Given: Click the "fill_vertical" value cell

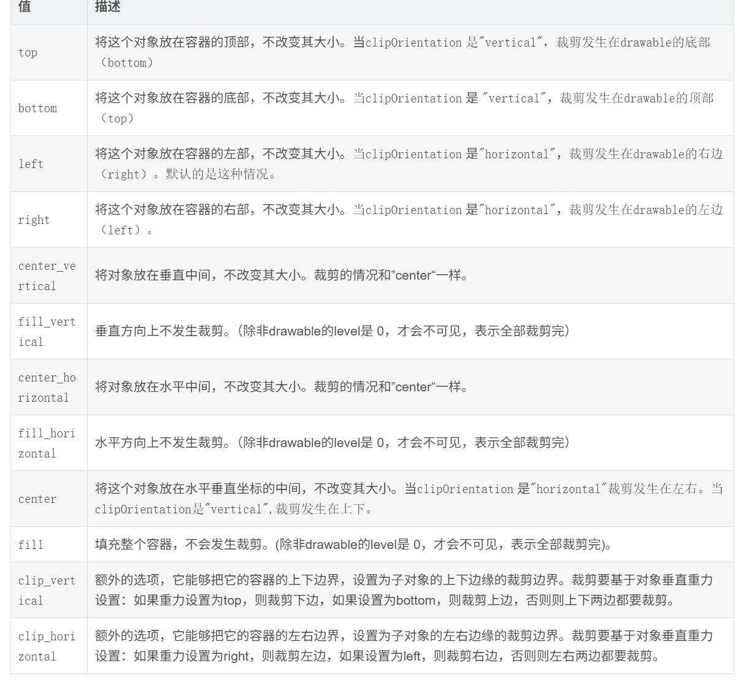Looking at the screenshot, I should pyautogui.click(x=47, y=332).
